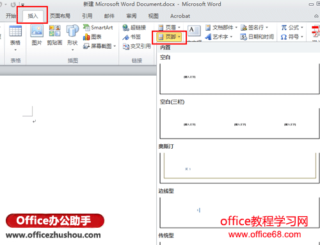The image size is (320, 245).
Task: Expand the 艺术字 dropdown arrow
Action: 231,37
